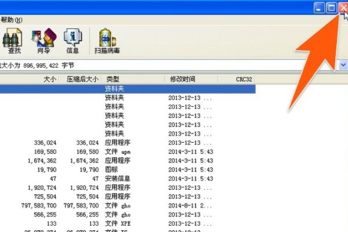Click the 查找 binoculars toolbar icon
348x232 pixels.
[x=13, y=41]
